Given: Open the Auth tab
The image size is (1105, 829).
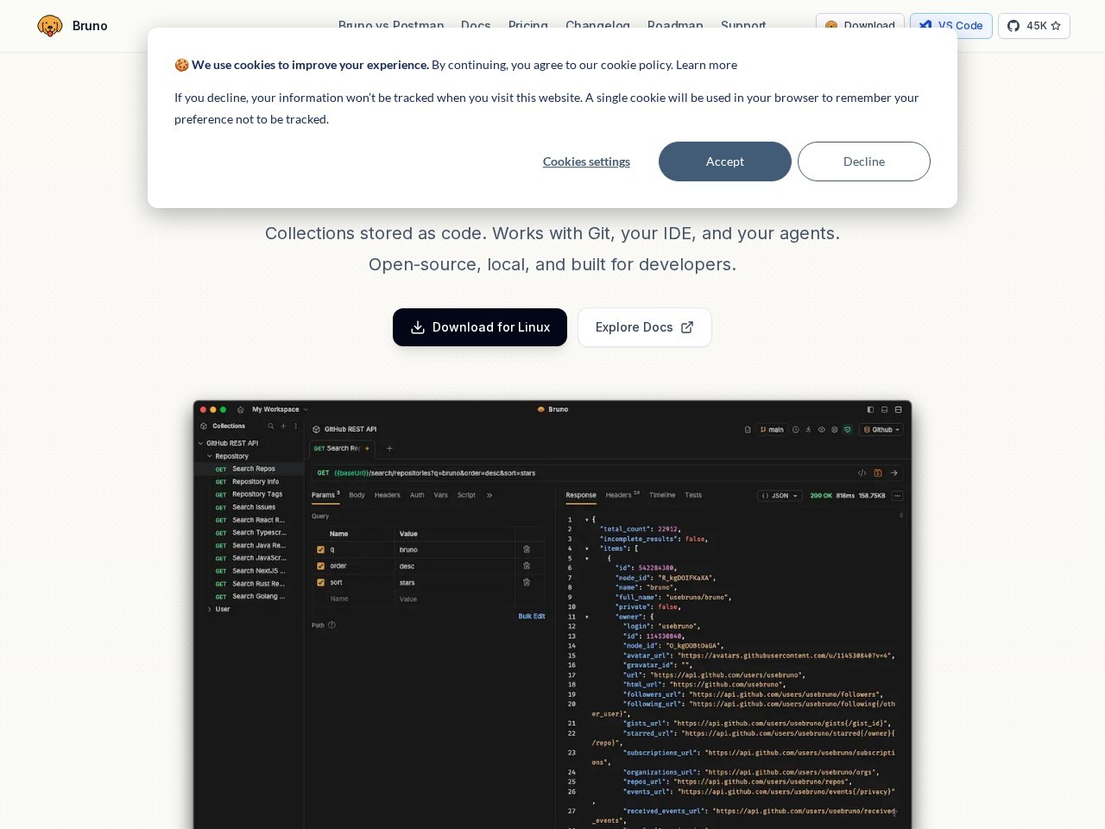Looking at the screenshot, I should [x=417, y=495].
